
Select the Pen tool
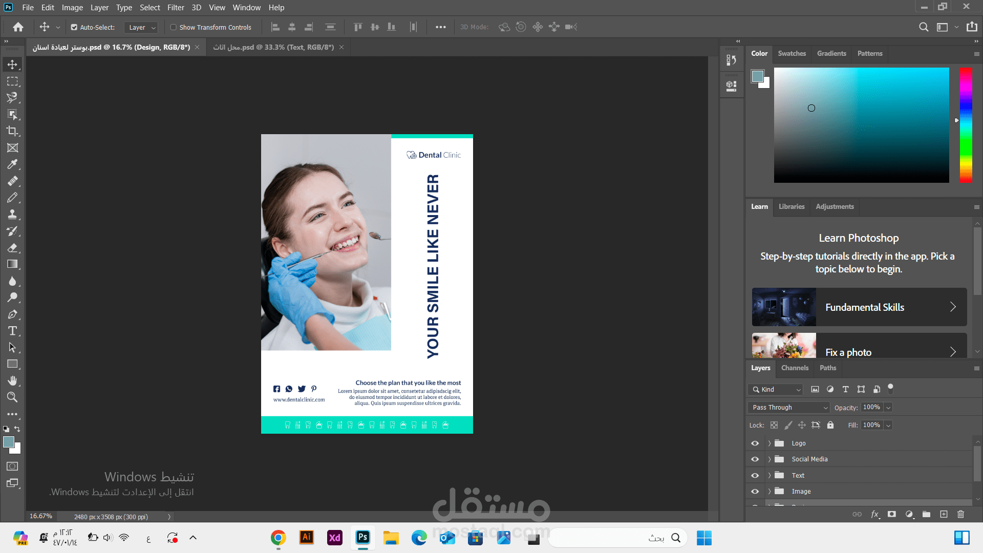click(x=12, y=314)
